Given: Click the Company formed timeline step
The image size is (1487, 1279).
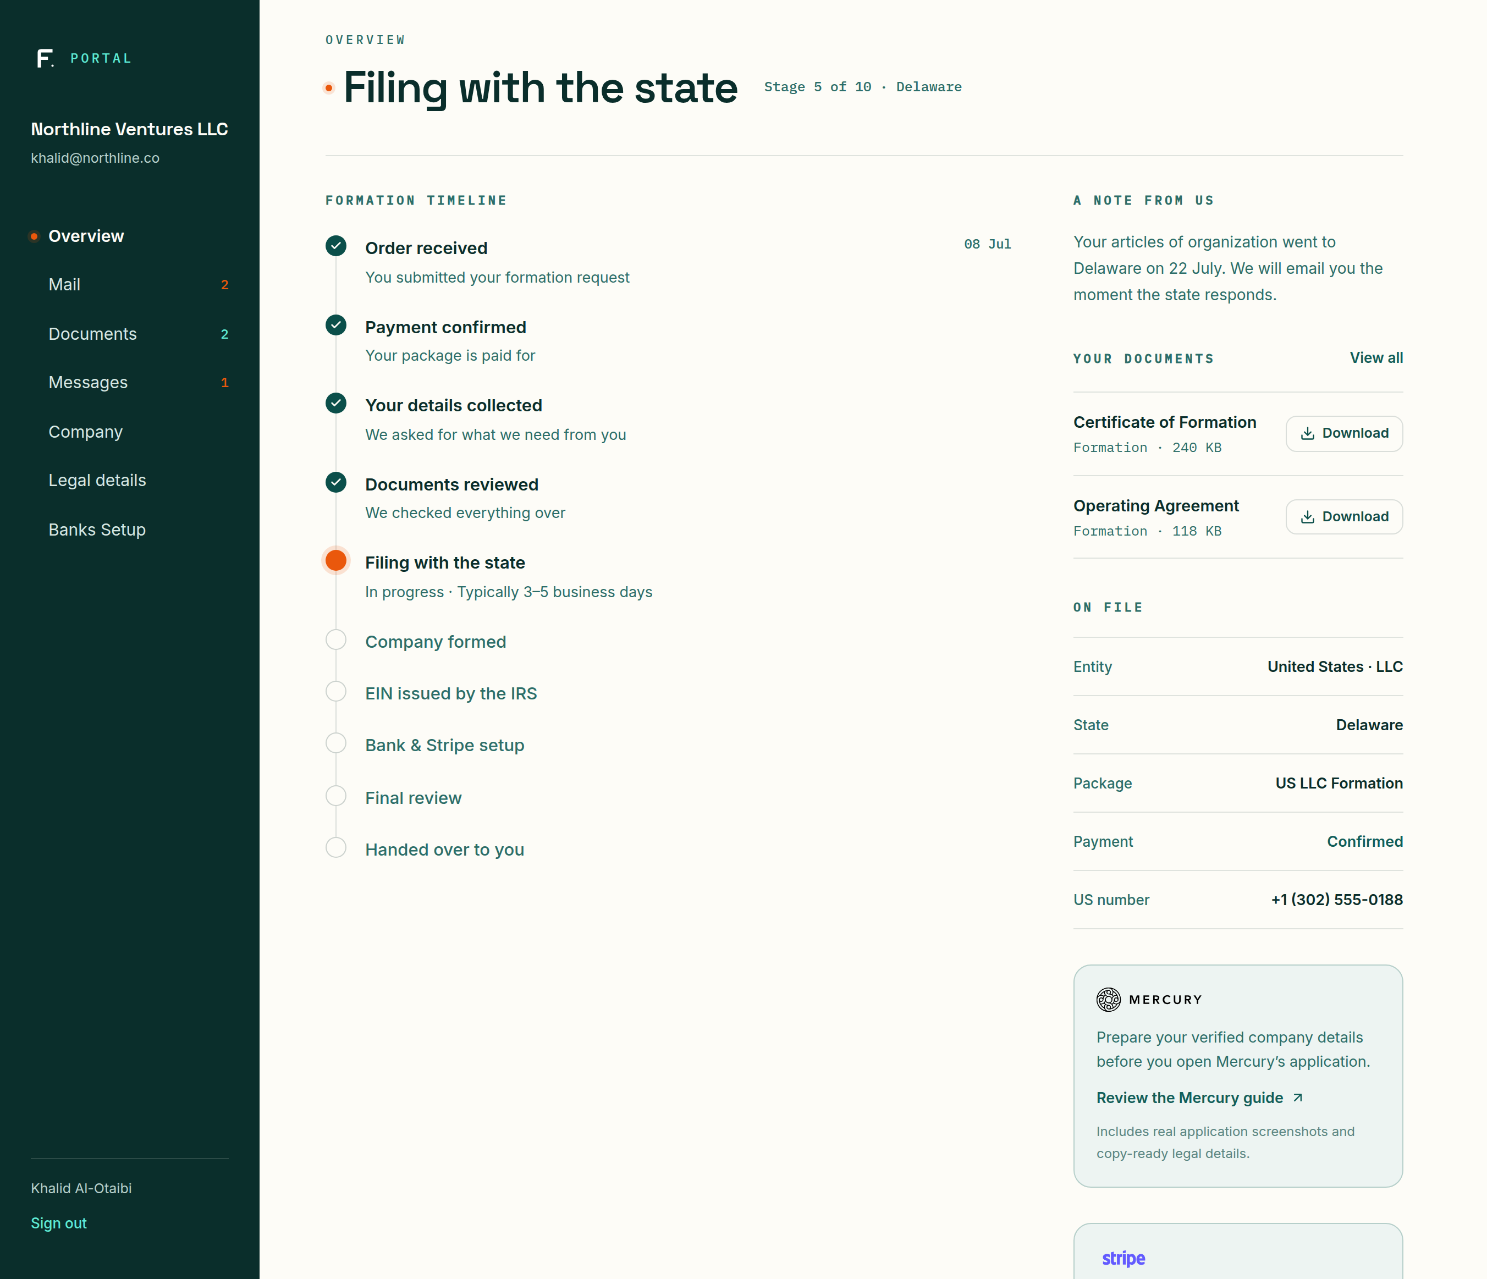Looking at the screenshot, I should pyautogui.click(x=436, y=642).
